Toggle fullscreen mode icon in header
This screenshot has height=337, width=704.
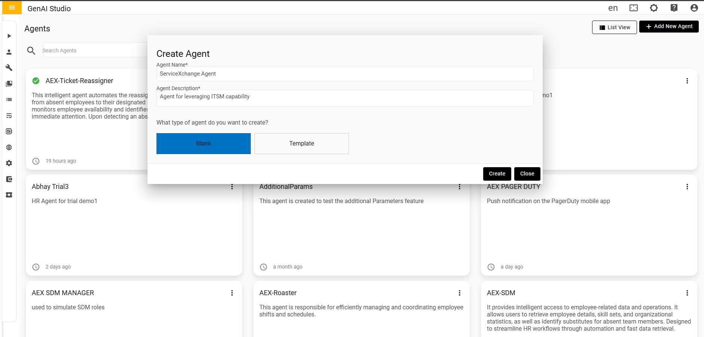(633, 8)
